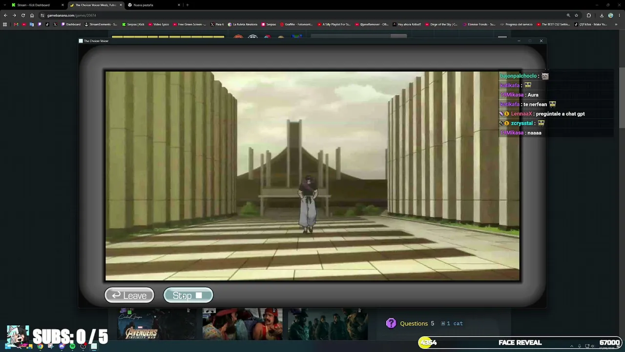Open the TikTok icon bookmark

click(x=47, y=24)
